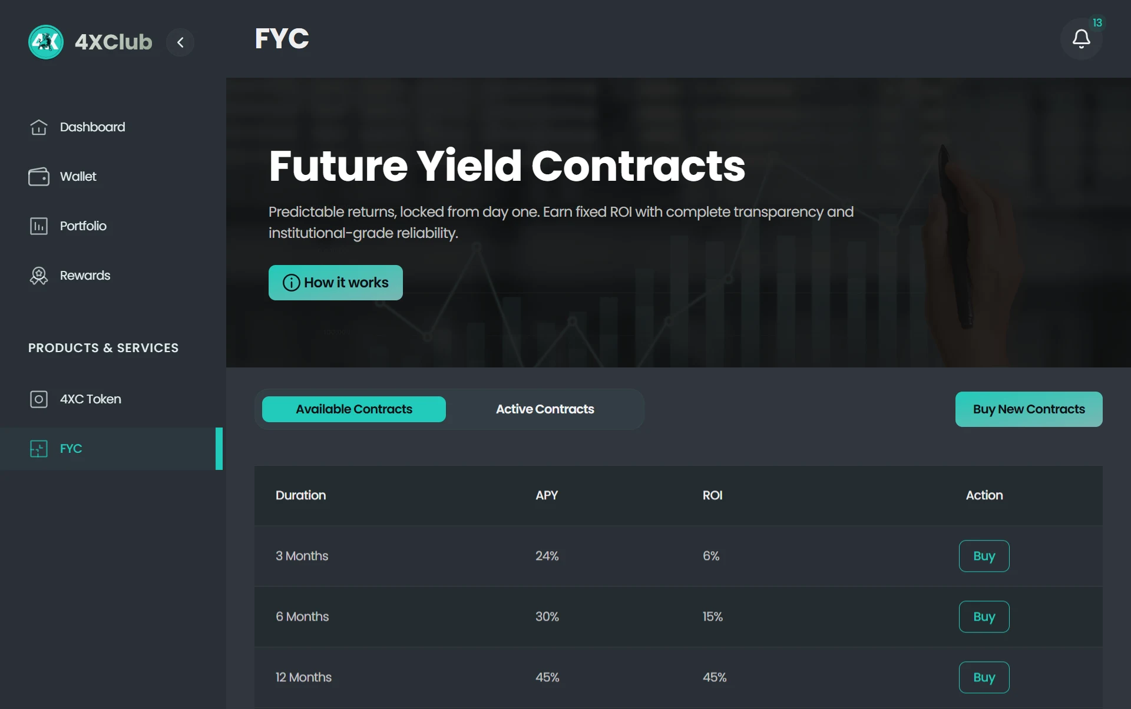1131x709 pixels.
Task: Switch to Active Contracts tab
Action: pos(545,409)
